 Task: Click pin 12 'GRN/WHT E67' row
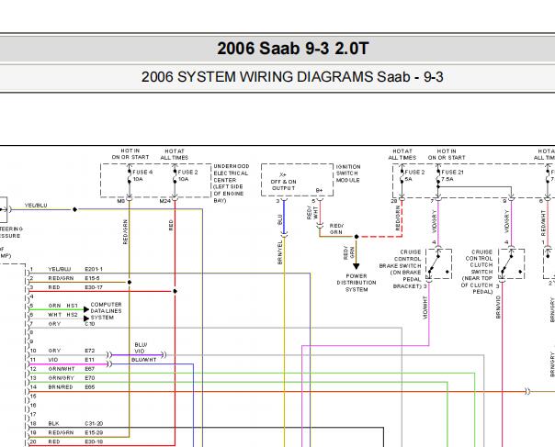coord(62,369)
